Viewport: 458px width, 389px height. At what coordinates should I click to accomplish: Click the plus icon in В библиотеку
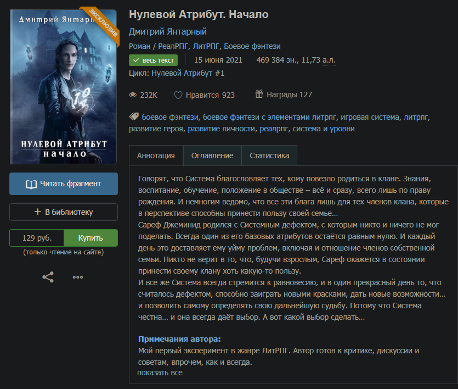click(x=38, y=212)
